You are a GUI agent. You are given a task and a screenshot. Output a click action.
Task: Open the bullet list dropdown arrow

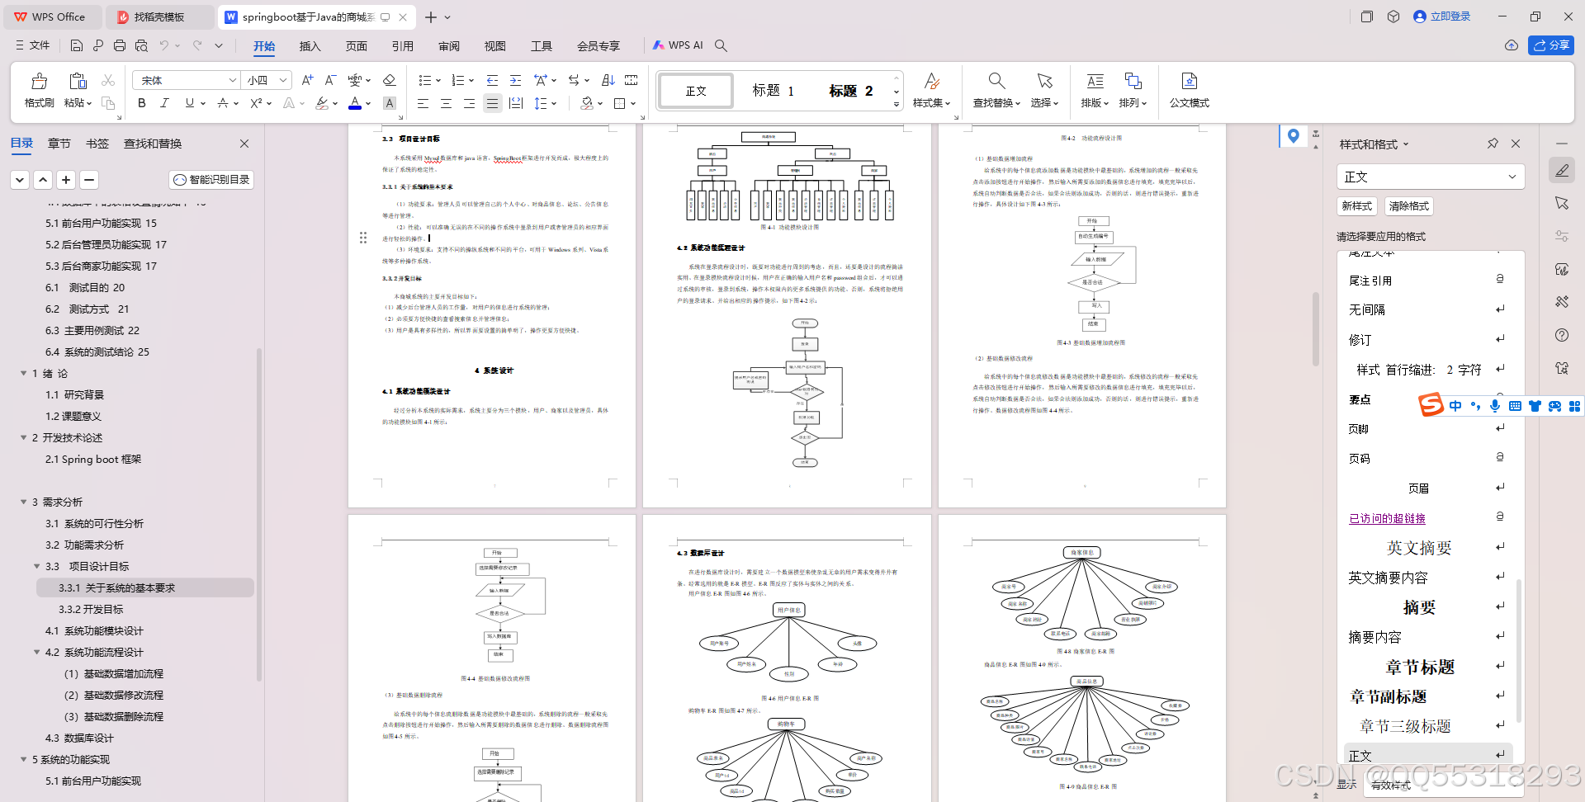[438, 80]
